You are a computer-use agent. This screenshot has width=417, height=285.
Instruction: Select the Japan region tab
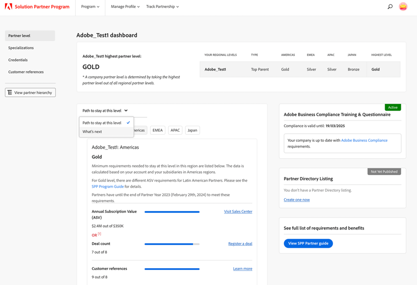(192, 130)
